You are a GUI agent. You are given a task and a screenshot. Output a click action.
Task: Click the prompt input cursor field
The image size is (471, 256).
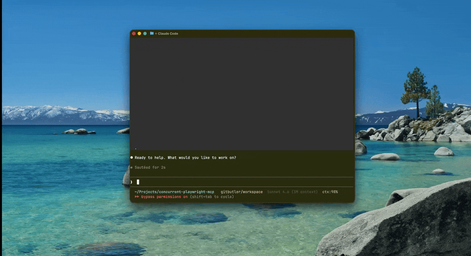tap(242, 182)
